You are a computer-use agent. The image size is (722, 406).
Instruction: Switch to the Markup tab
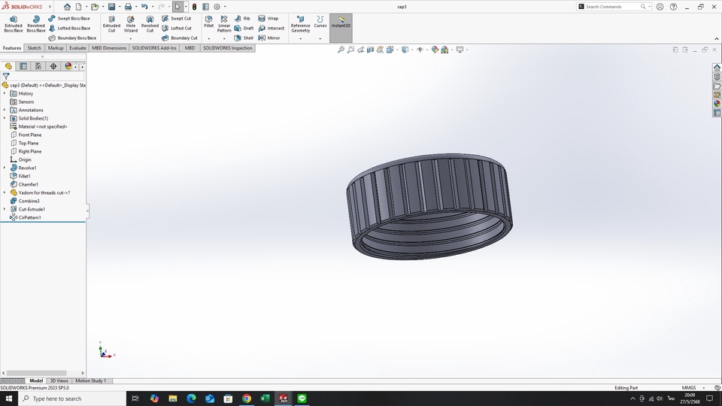[56, 48]
